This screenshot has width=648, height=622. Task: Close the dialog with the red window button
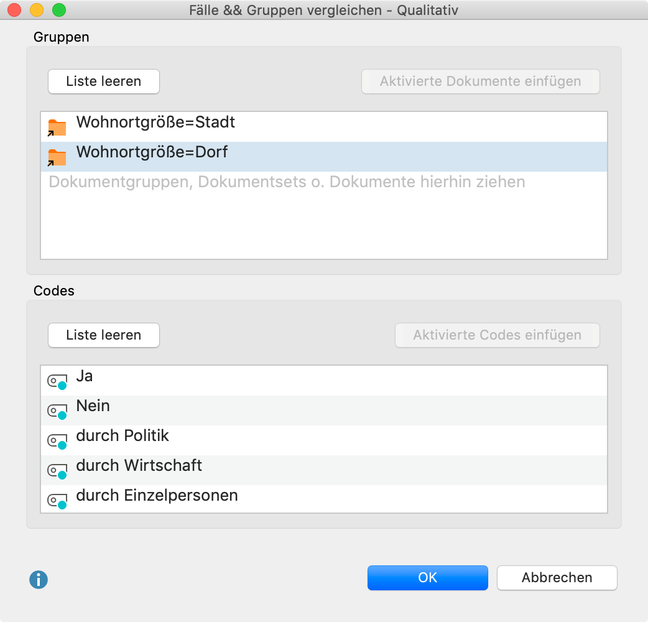(15, 10)
